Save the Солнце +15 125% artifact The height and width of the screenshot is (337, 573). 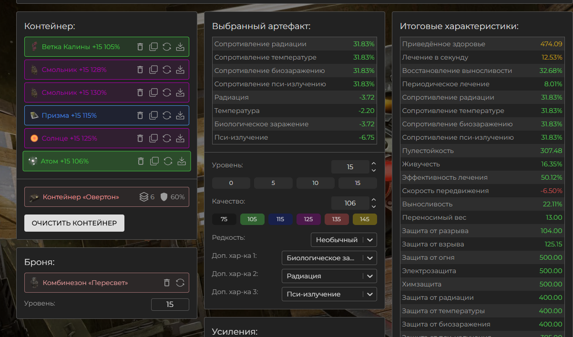[180, 138]
